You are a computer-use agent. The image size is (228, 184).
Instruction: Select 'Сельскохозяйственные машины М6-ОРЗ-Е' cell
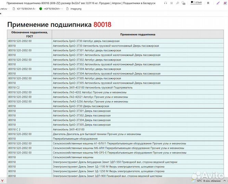pyautogui.click(x=138, y=153)
